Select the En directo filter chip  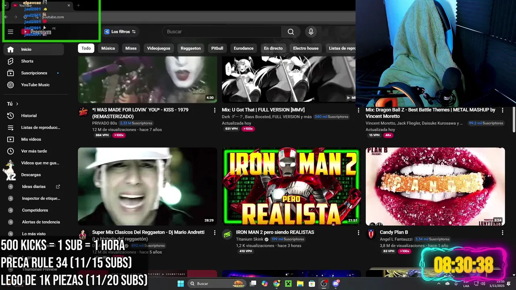pos(273,48)
